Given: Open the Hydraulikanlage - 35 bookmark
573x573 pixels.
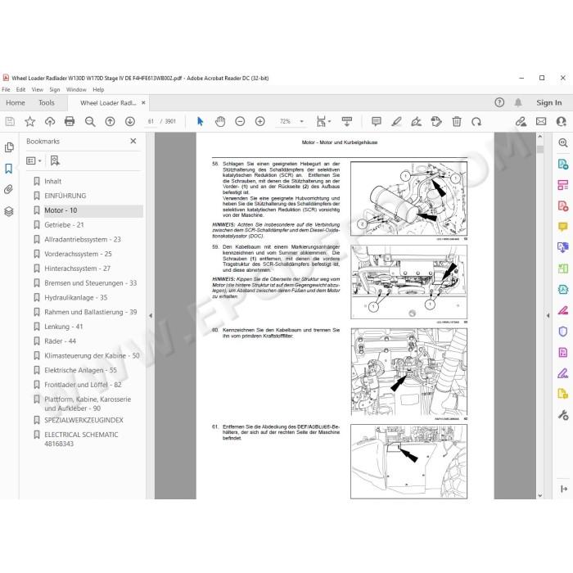Looking at the screenshot, I should pos(75,297).
